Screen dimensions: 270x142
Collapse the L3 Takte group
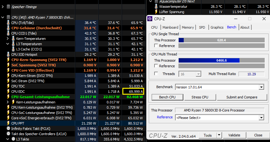[7, 139]
